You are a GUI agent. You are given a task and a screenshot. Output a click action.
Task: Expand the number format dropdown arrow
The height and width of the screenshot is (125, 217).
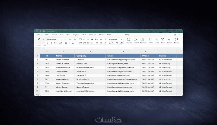tap(121, 39)
